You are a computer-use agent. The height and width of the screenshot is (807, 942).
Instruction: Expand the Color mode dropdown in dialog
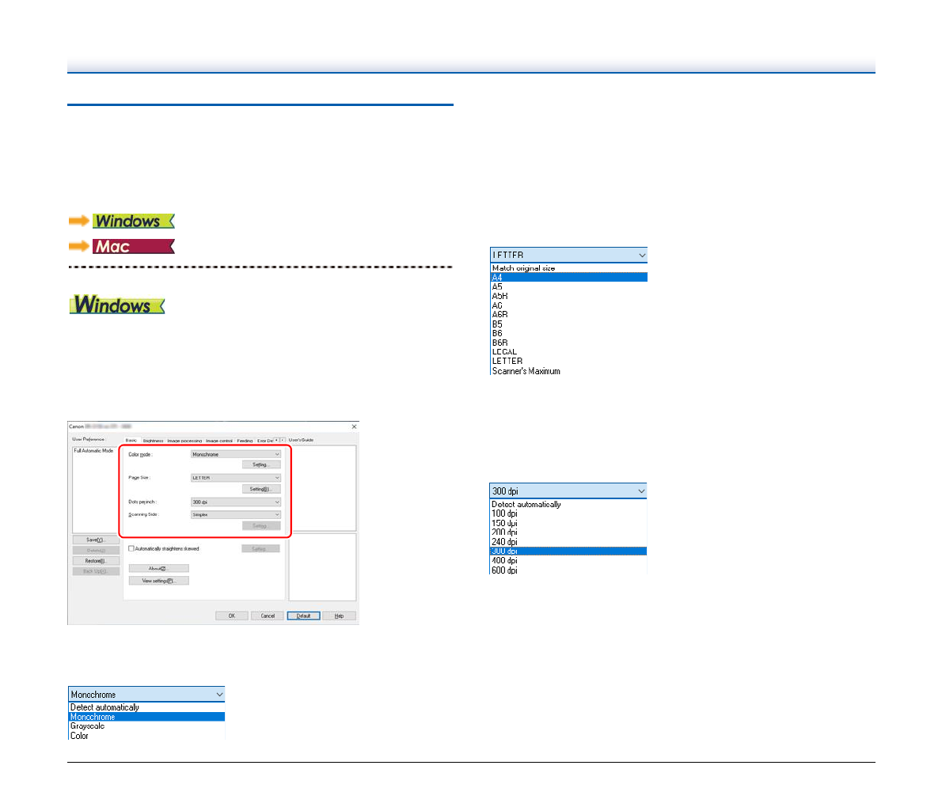tap(236, 455)
